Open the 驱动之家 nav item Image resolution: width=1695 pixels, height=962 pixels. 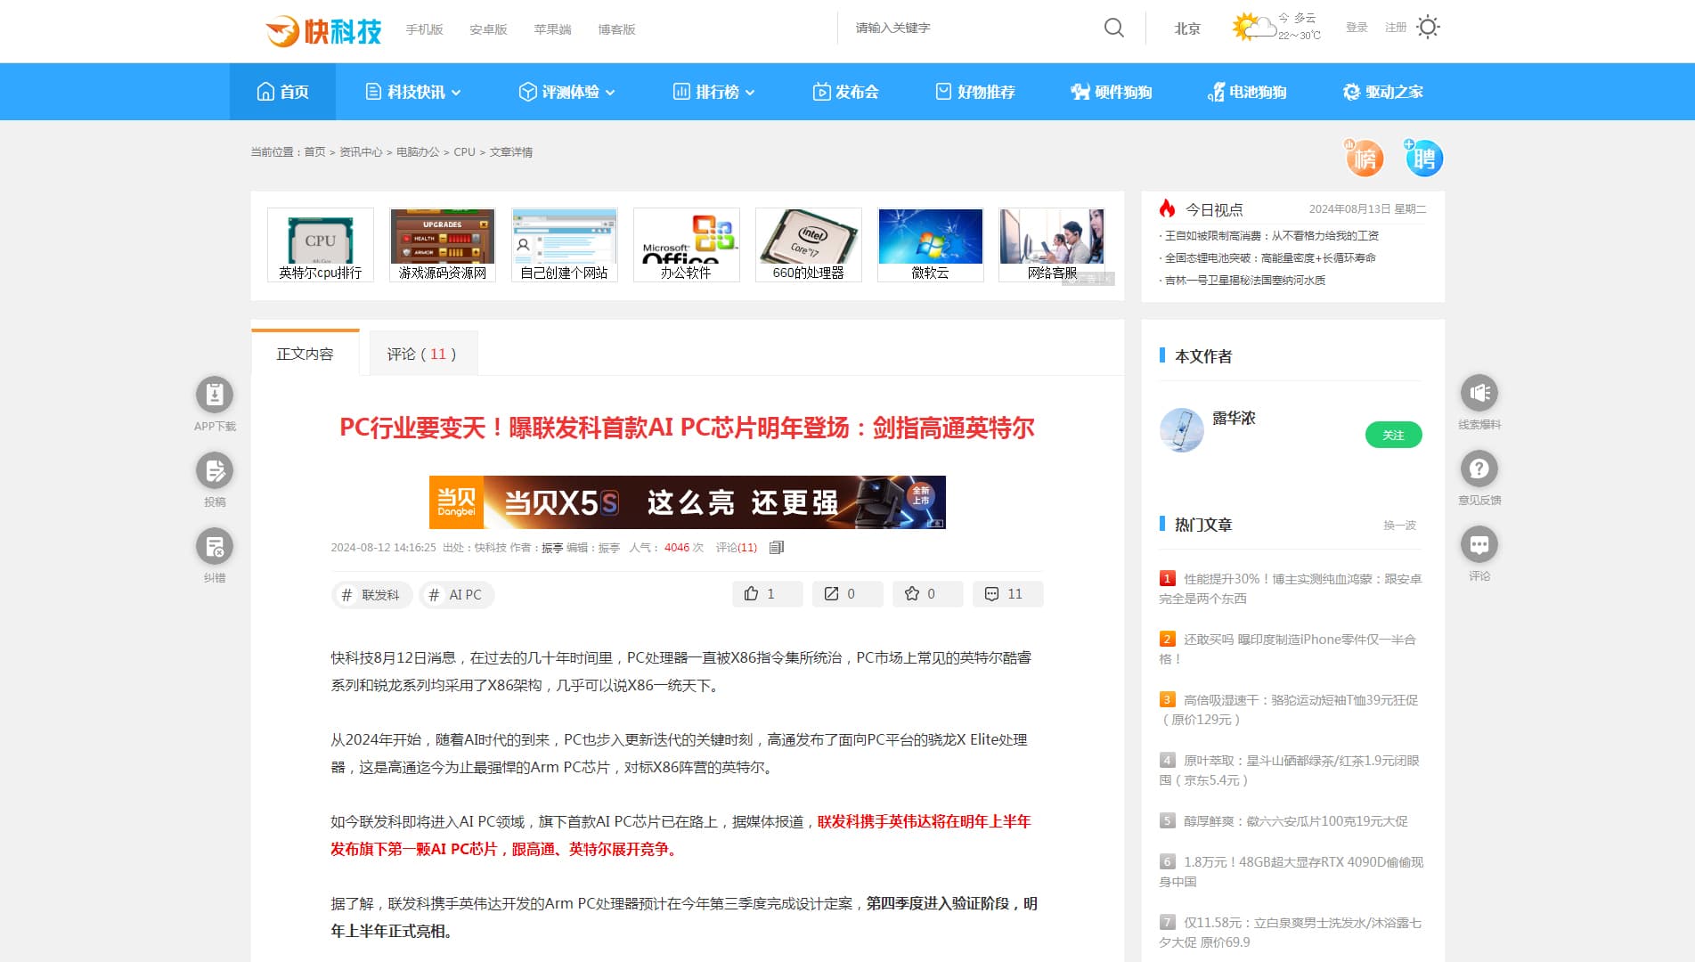[x=1383, y=92]
